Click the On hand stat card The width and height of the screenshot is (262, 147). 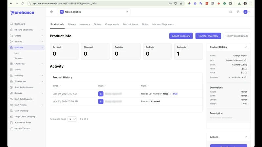coord(64,51)
